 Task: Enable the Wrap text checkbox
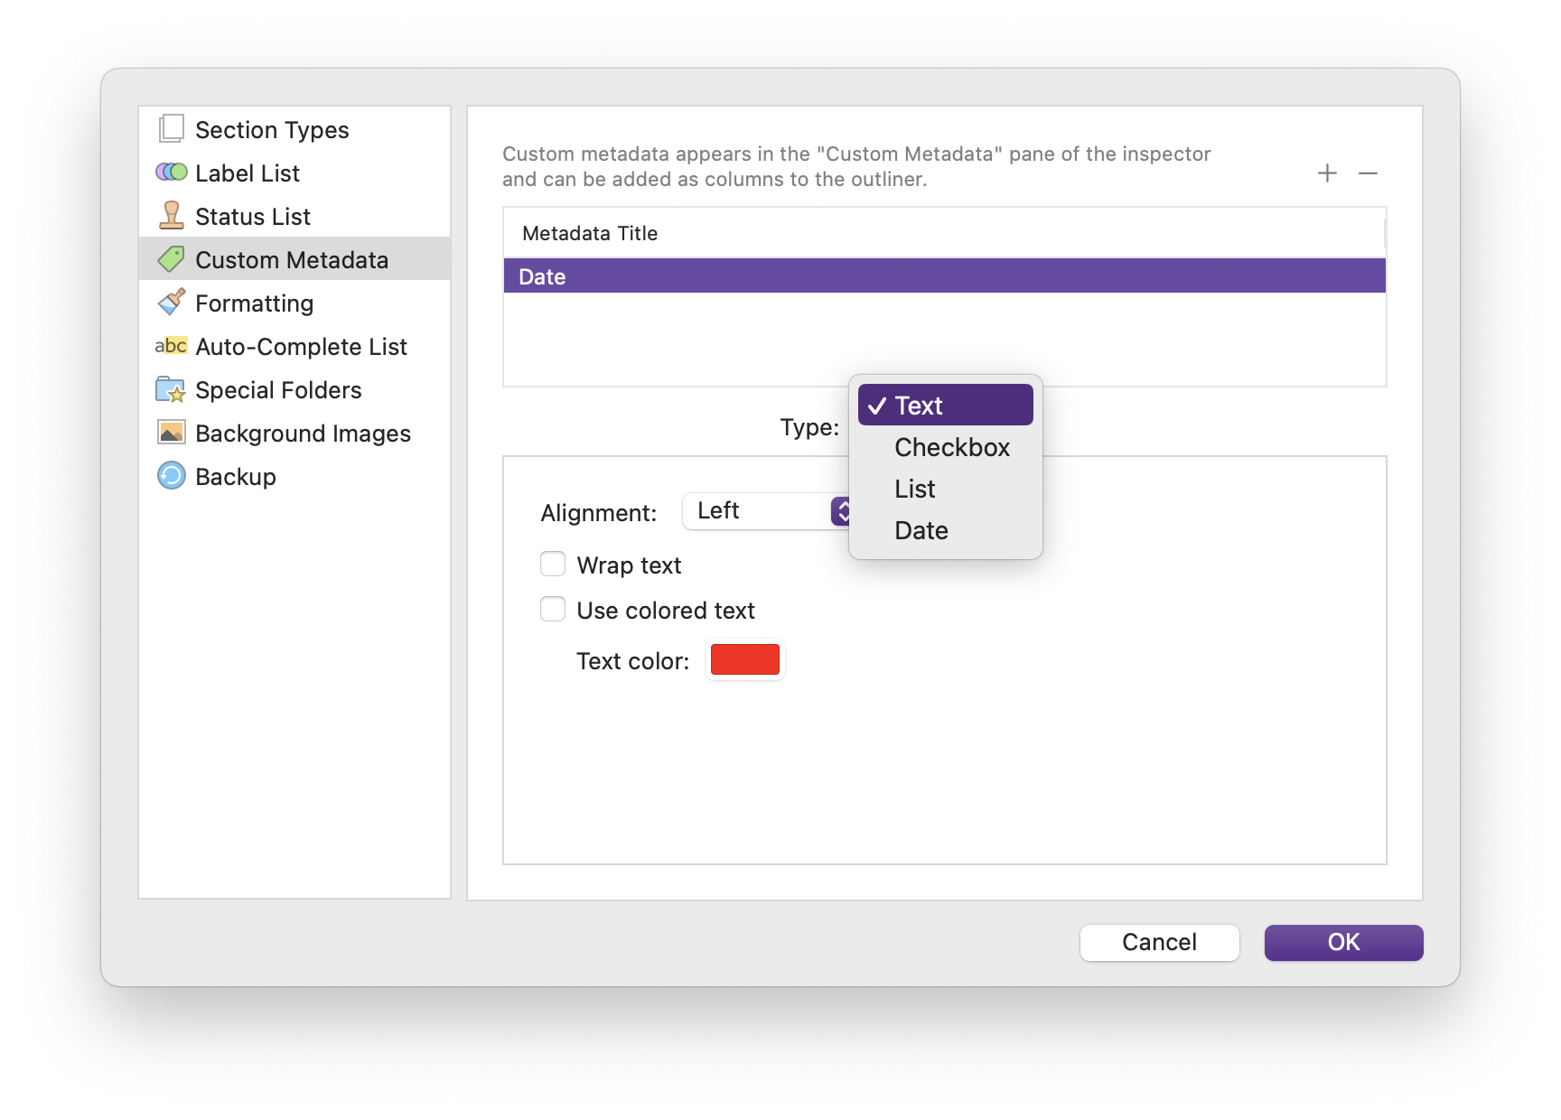(x=553, y=565)
